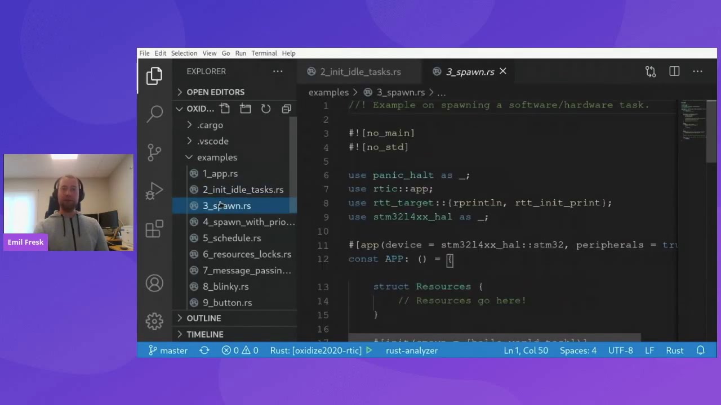The image size is (721, 405).
Task: Open the Go menu
Action: pos(226,53)
